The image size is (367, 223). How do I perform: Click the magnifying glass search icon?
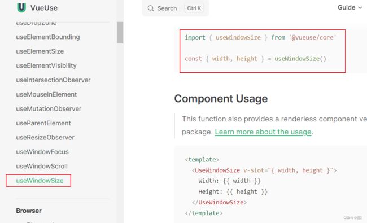151,8
